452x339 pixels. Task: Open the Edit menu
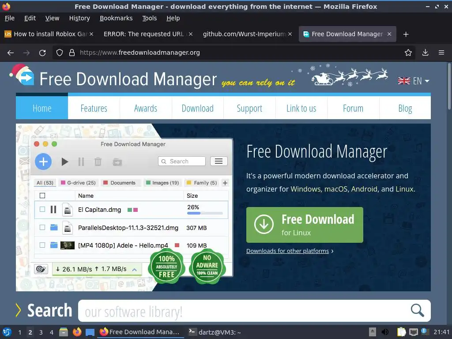pyautogui.click(x=30, y=18)
